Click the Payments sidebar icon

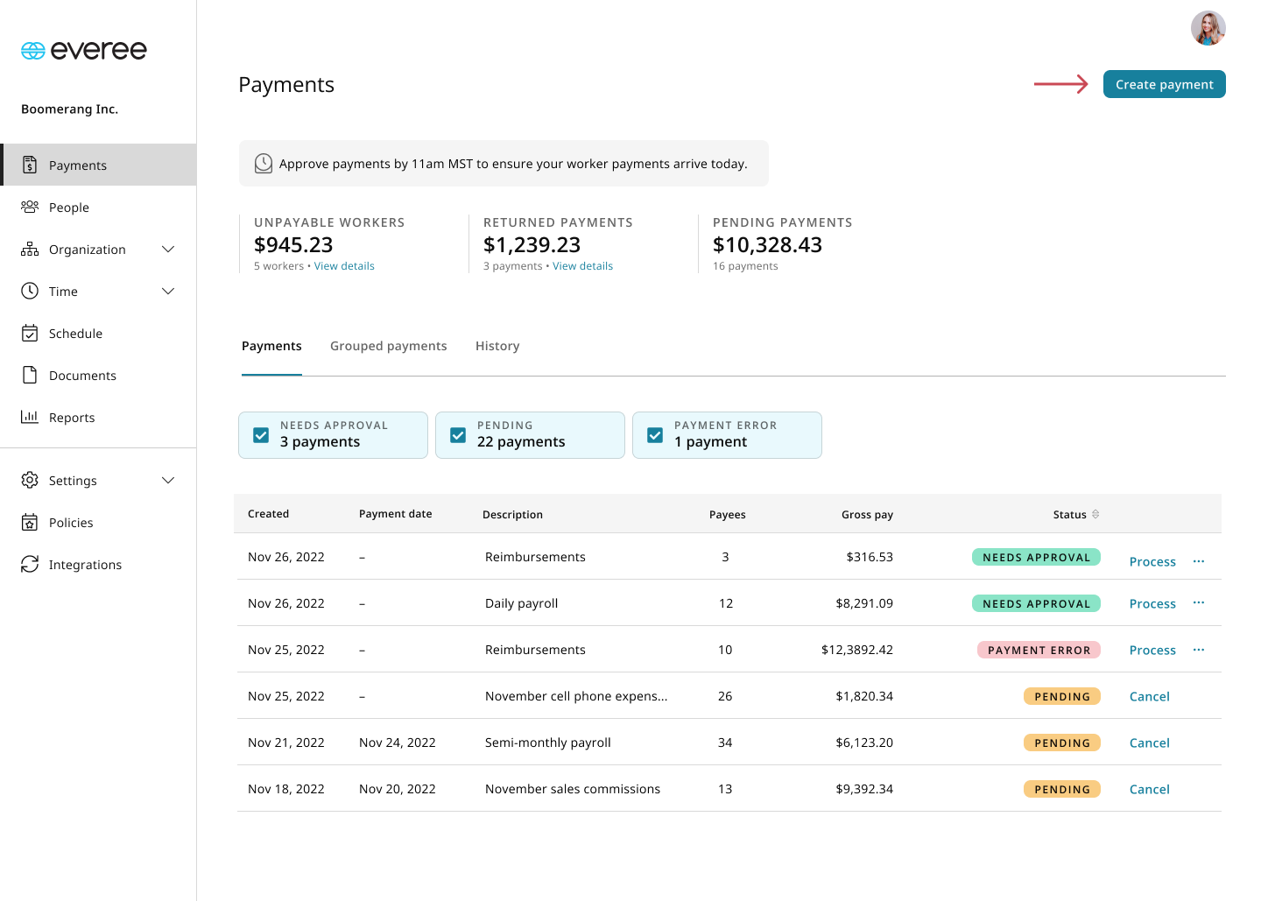[x=30, y=165]
